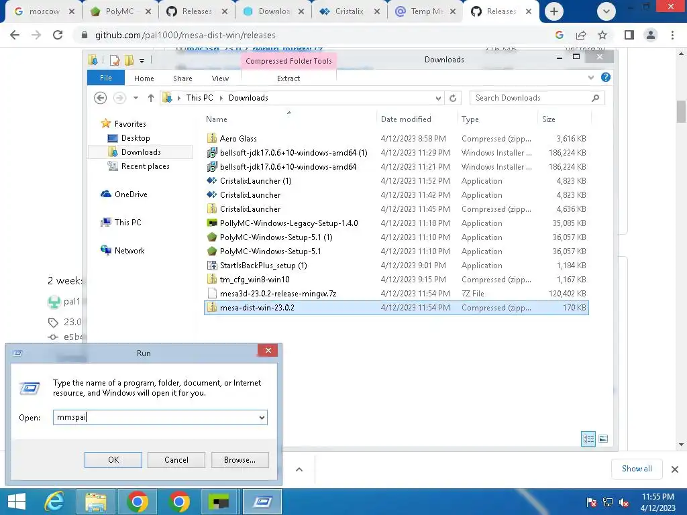
Task: Select Network in navigation pane
Action: point(129,251)
